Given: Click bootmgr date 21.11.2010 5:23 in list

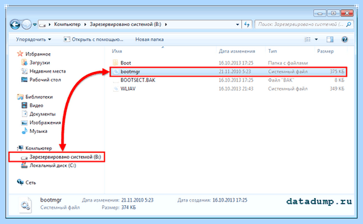Looking at the screenshot, I should click(x=235, y=72).
